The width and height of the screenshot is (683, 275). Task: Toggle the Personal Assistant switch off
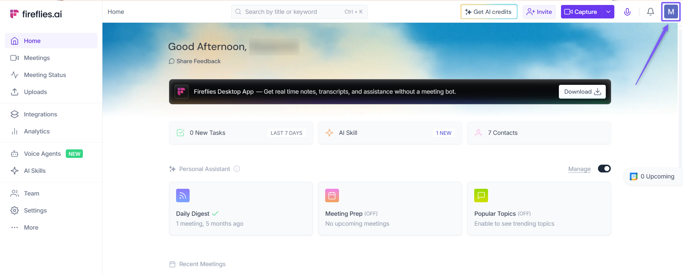pyautogui.click(x=604, y=169)
